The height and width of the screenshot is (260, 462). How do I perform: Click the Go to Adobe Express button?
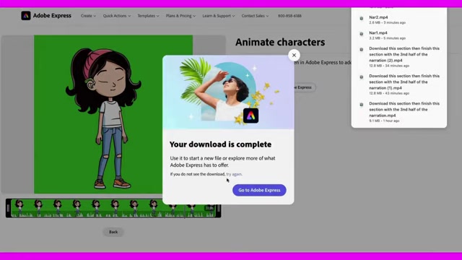tap(259, 190)
